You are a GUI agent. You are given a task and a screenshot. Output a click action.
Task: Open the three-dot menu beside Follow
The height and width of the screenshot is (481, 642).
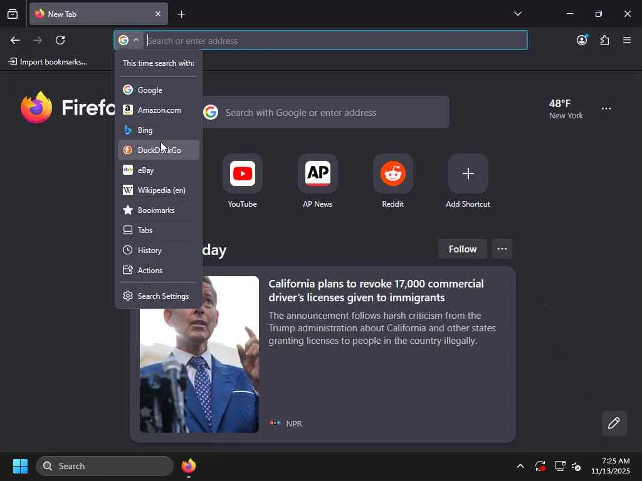pyautogui.click(x=502, y=249)
